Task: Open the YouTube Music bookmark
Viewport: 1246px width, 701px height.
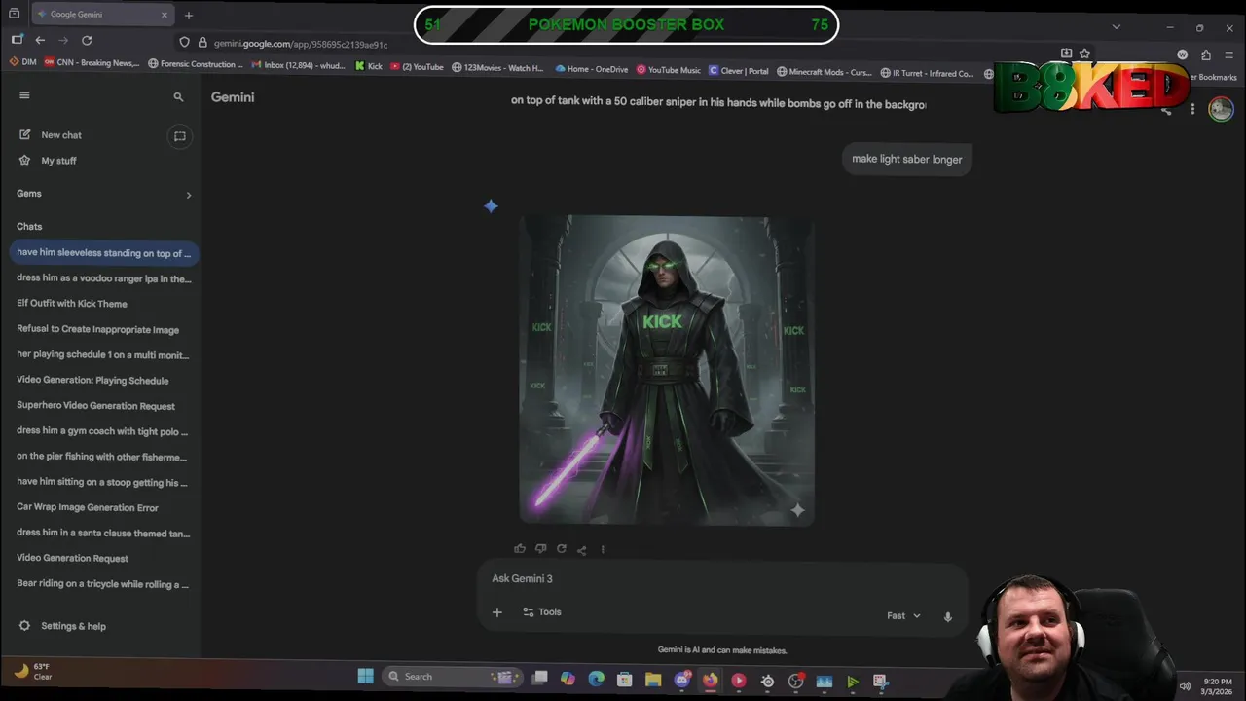Action: 669,70
